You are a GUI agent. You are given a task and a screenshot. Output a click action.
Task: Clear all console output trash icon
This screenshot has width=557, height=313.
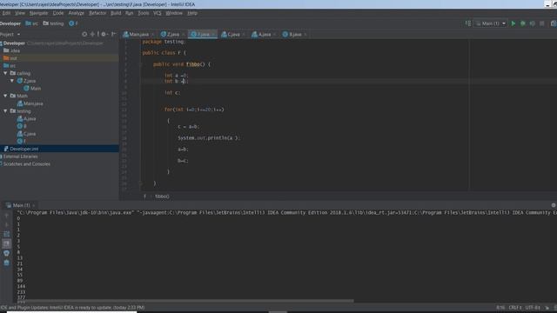tap(6, 263)
